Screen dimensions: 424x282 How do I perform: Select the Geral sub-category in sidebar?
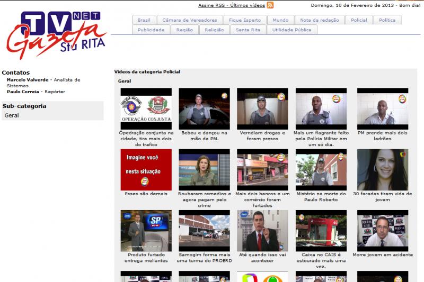click(12, 115)
